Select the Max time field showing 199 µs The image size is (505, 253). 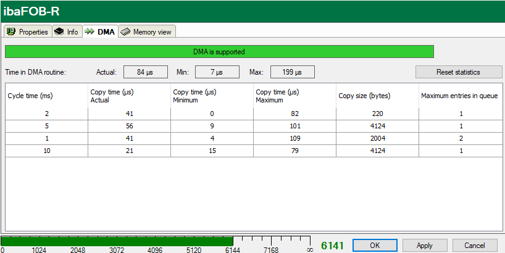click(293, 72)
